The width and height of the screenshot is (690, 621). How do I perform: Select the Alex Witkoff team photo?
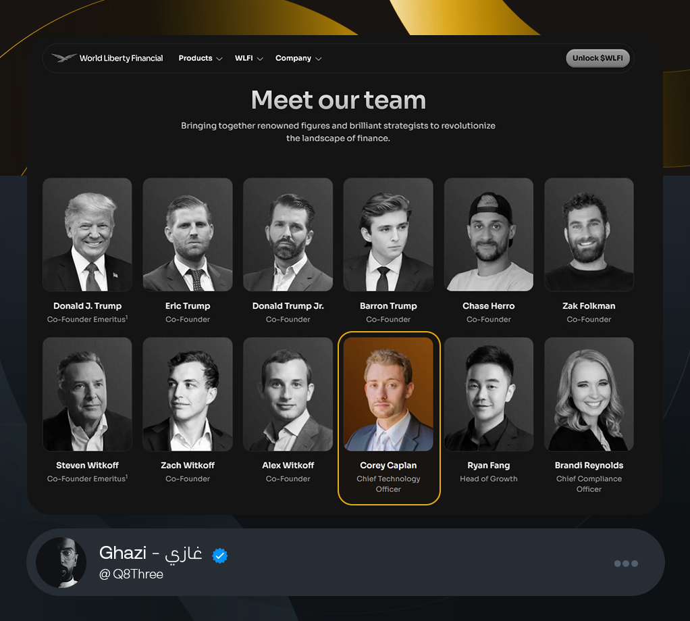[x=288, y=394]
